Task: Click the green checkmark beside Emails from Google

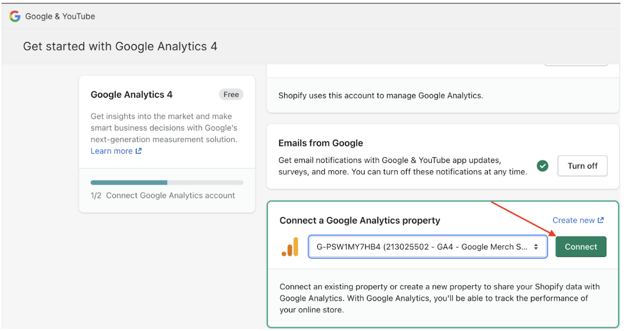Action: click(542, 166)
